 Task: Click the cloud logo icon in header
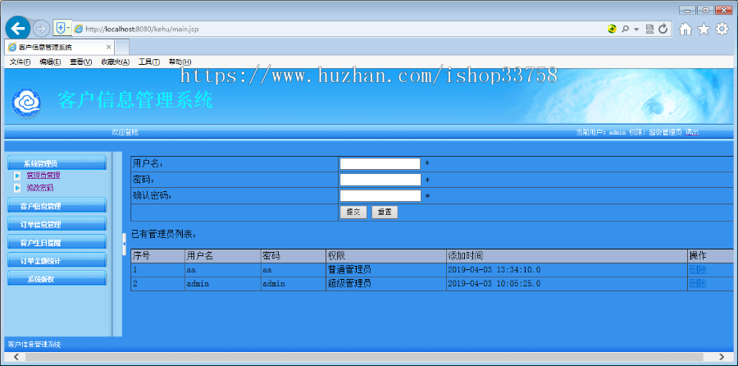(x=26, y=103)
